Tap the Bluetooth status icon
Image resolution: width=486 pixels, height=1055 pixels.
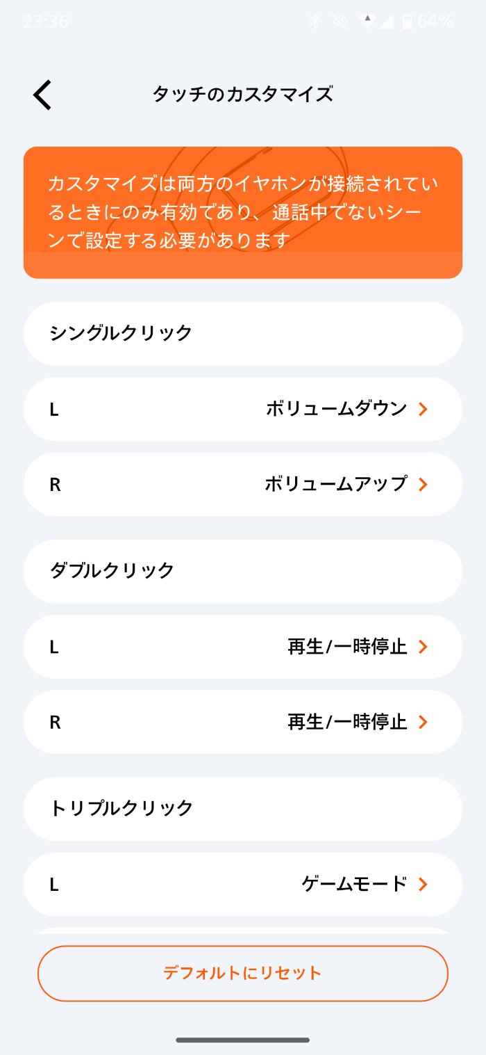315,22
